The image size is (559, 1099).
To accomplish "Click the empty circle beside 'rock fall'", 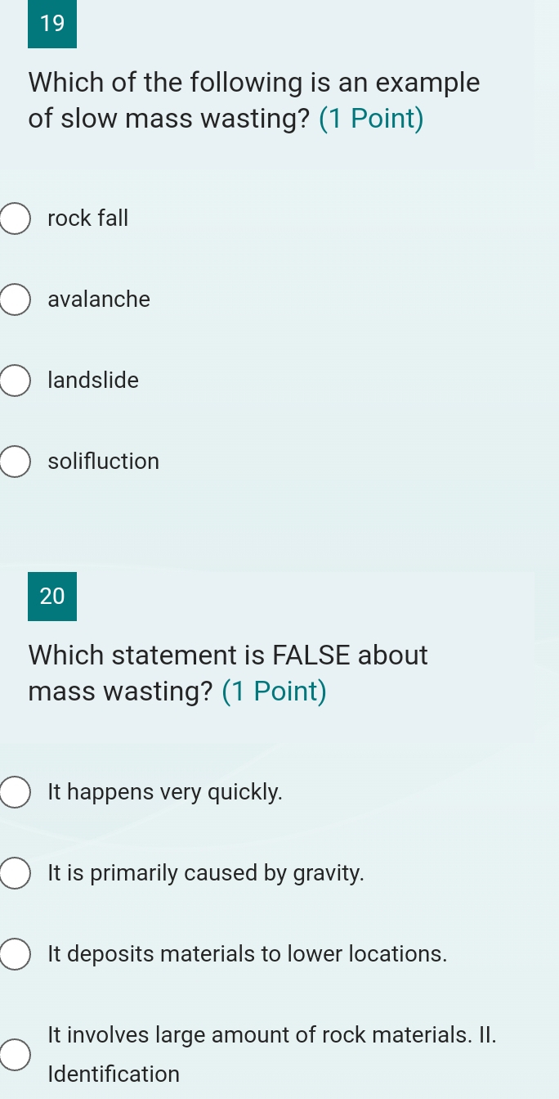I will coord(14,218).
